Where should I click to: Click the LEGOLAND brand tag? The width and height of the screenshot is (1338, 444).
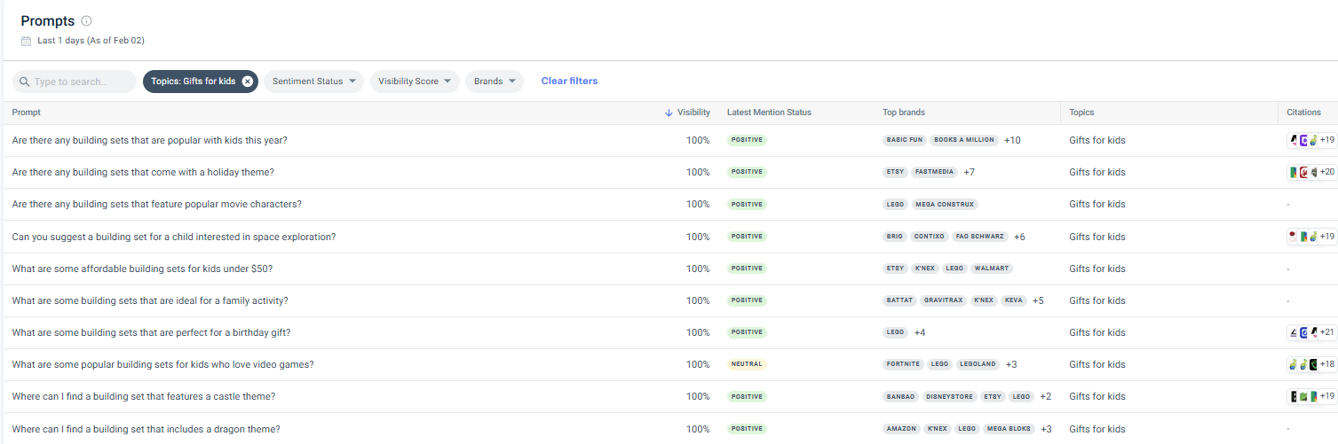point(978,364)
